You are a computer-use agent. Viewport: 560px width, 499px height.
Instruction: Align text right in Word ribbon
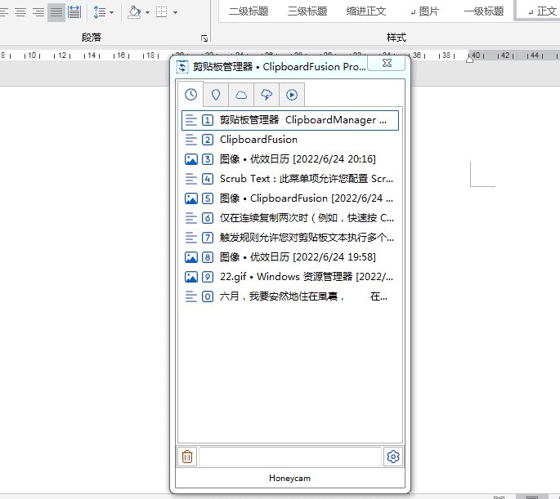pyautogui.click(x=38, y=12)
